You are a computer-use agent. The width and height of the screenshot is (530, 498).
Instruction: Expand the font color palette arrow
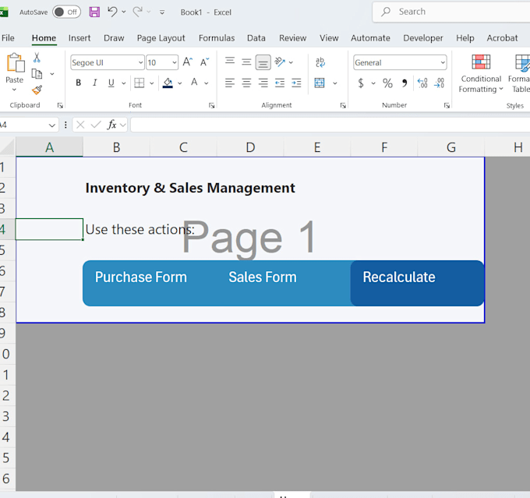pos(207,83)
